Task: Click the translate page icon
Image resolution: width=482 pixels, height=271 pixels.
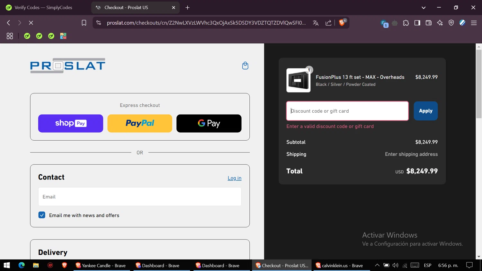Action: (316, 23)
